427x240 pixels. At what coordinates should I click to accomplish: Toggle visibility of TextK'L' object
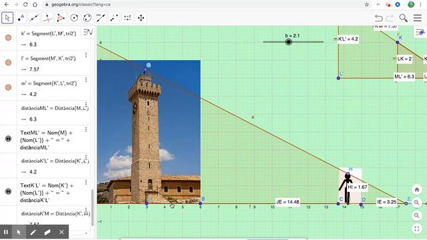9,191
